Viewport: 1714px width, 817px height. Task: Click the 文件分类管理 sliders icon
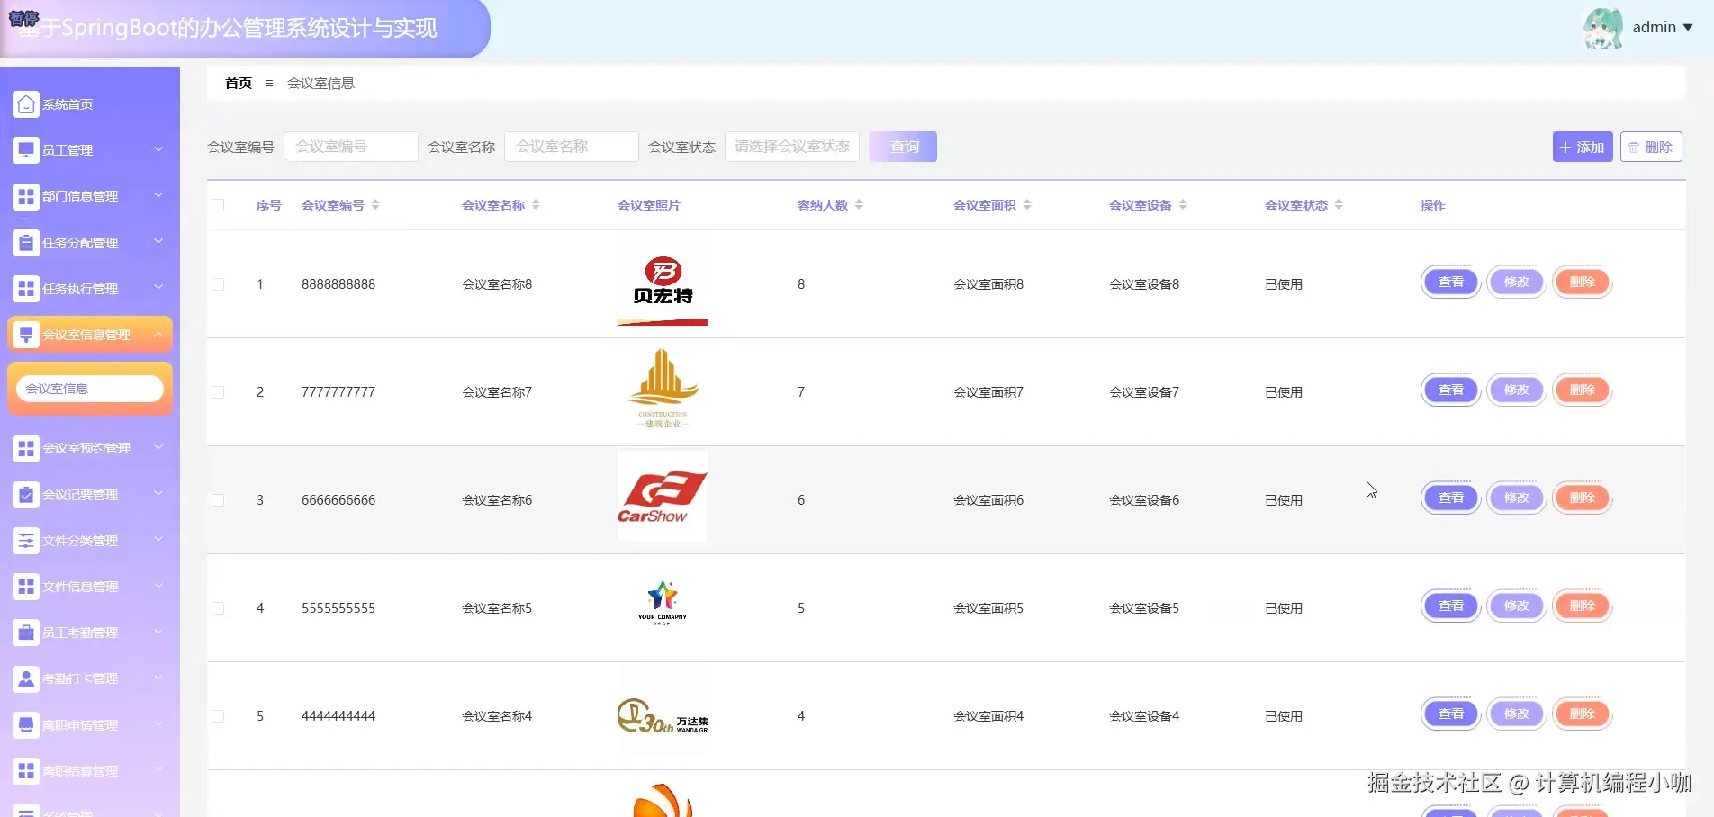26,541
